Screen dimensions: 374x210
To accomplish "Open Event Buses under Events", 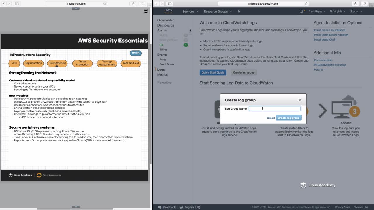I will click(167, 64).
